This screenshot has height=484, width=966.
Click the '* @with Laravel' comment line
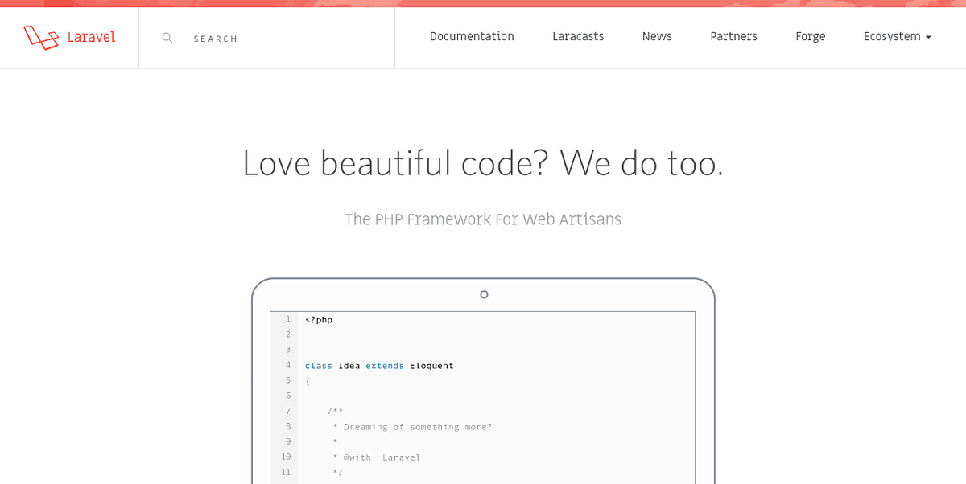click(376, 457)
